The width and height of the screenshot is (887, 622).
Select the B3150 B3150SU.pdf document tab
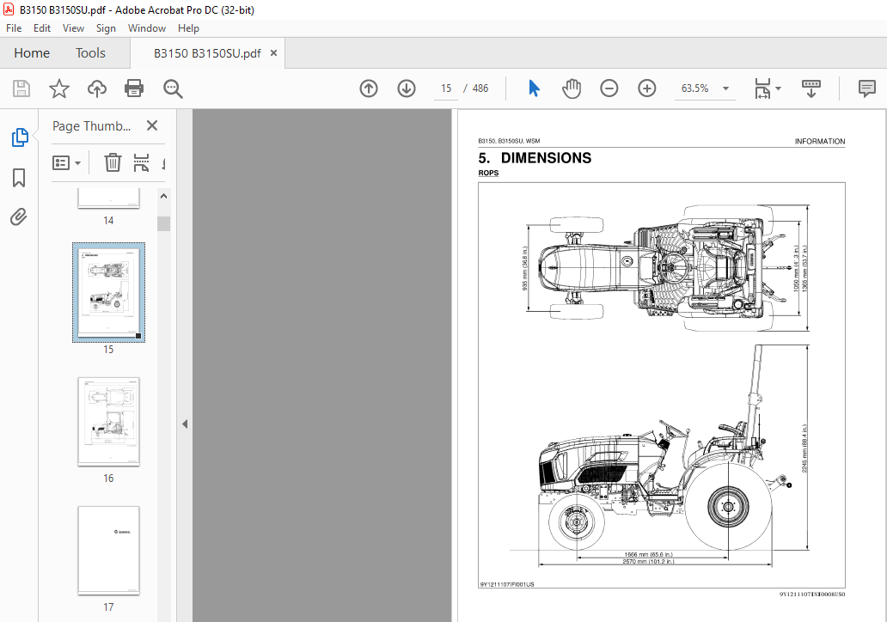(207, 53)
